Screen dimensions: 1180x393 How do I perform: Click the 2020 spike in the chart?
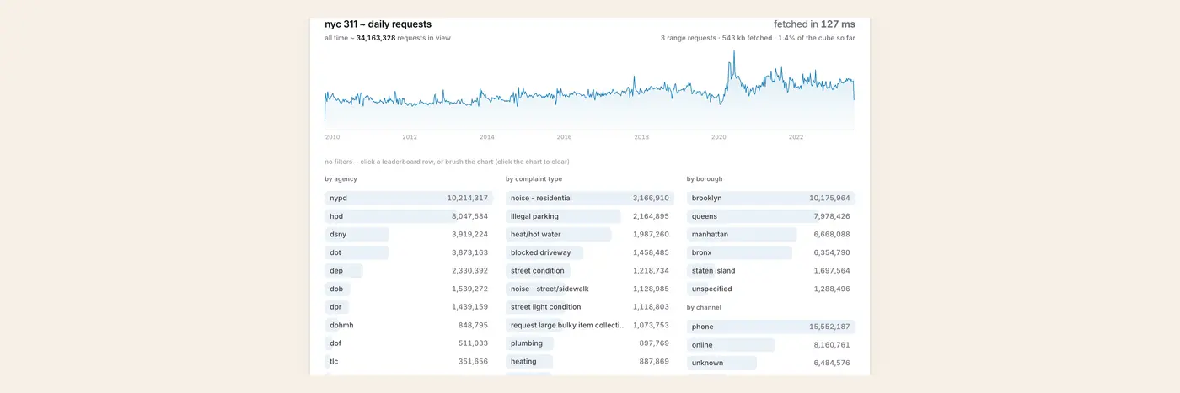click(x=733, y=63)
